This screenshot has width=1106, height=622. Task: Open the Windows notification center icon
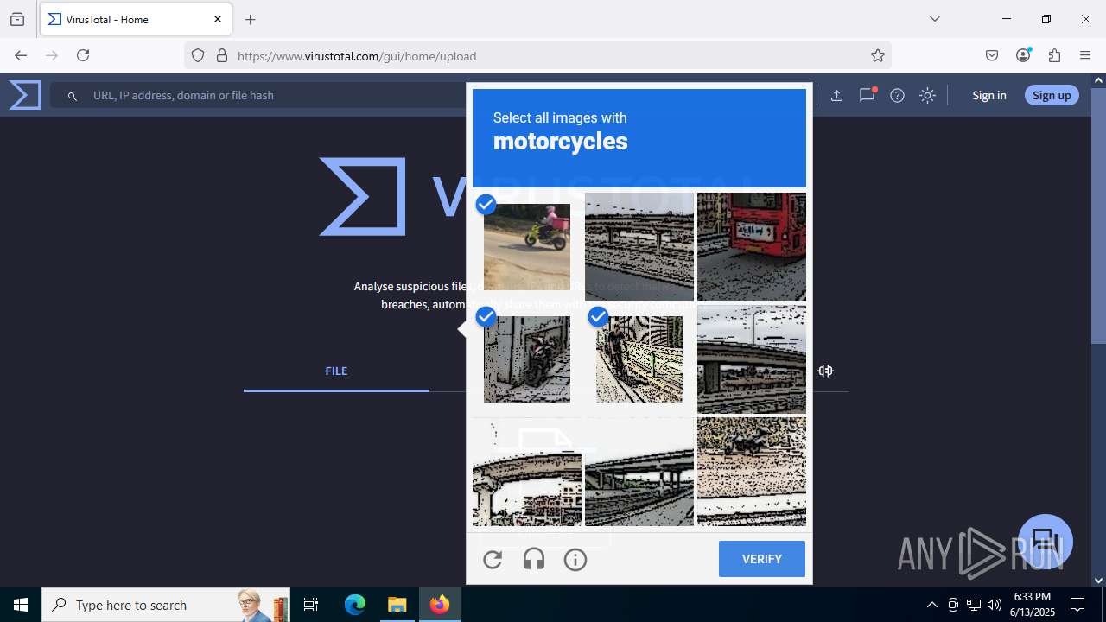(x=1077, y=605)
